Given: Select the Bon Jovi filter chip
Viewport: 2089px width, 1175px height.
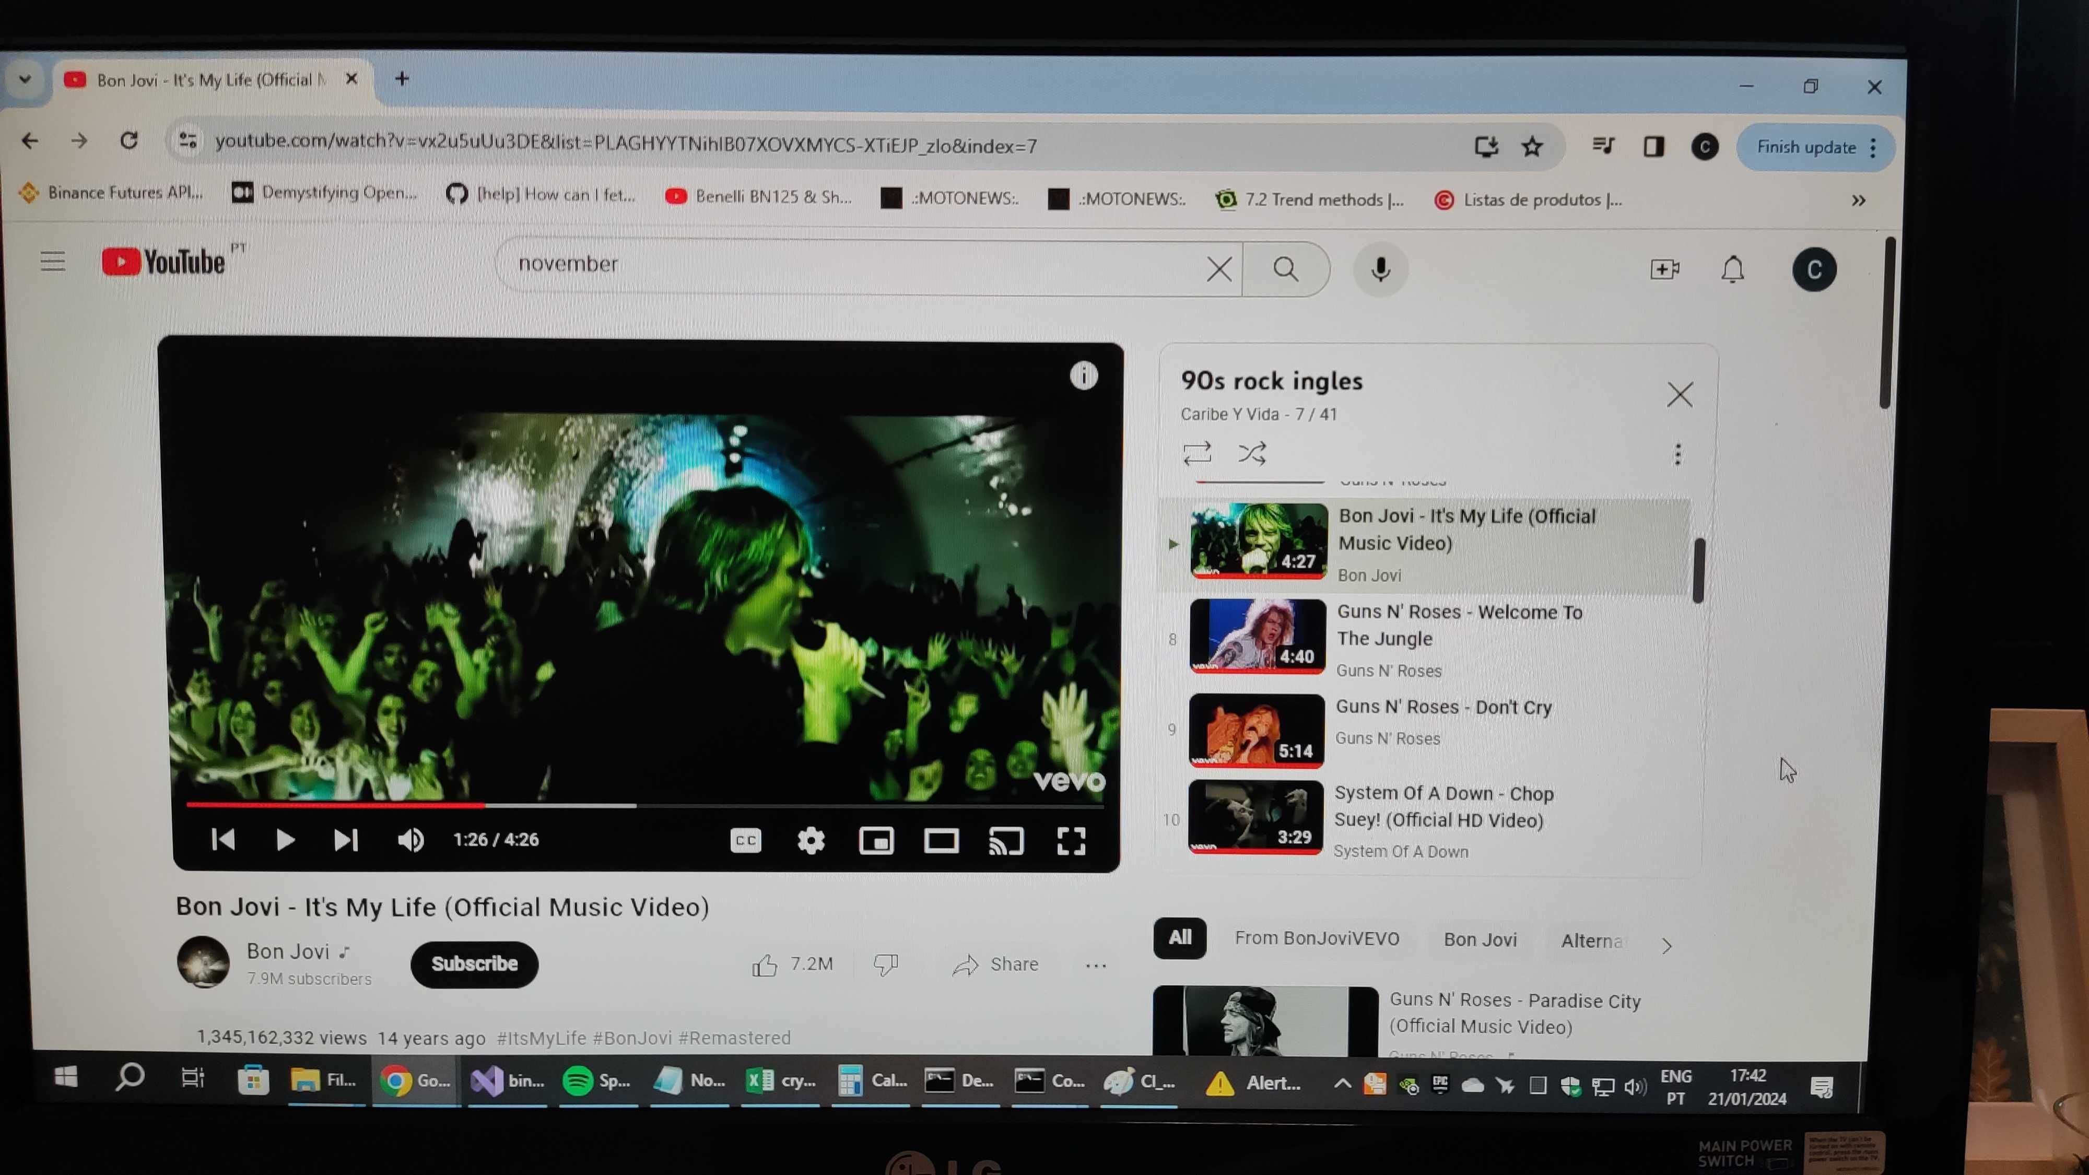Looking at the screenshot, I should tap(1480, 939).
